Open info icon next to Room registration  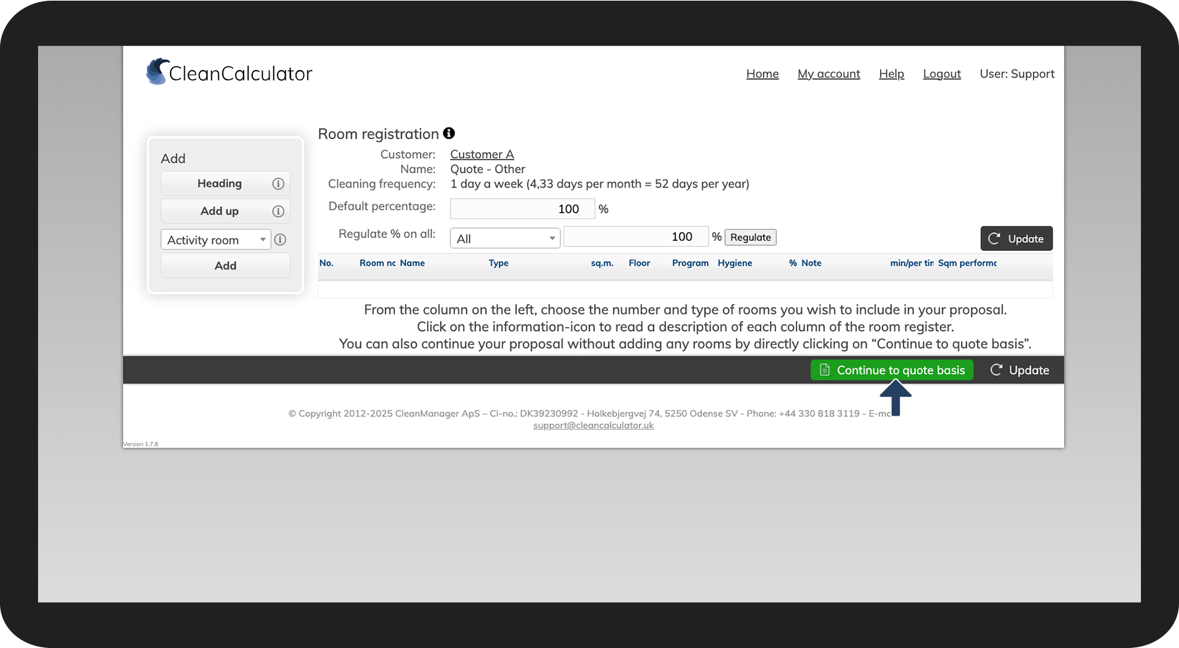(449, 133)
